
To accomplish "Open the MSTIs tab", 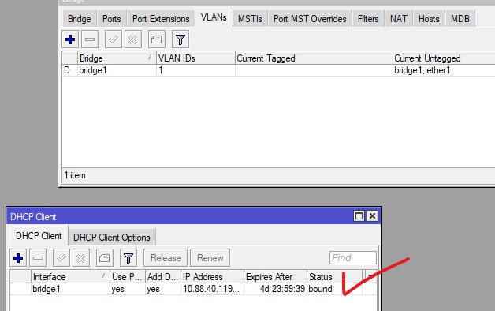I will [x=250, y=19].
